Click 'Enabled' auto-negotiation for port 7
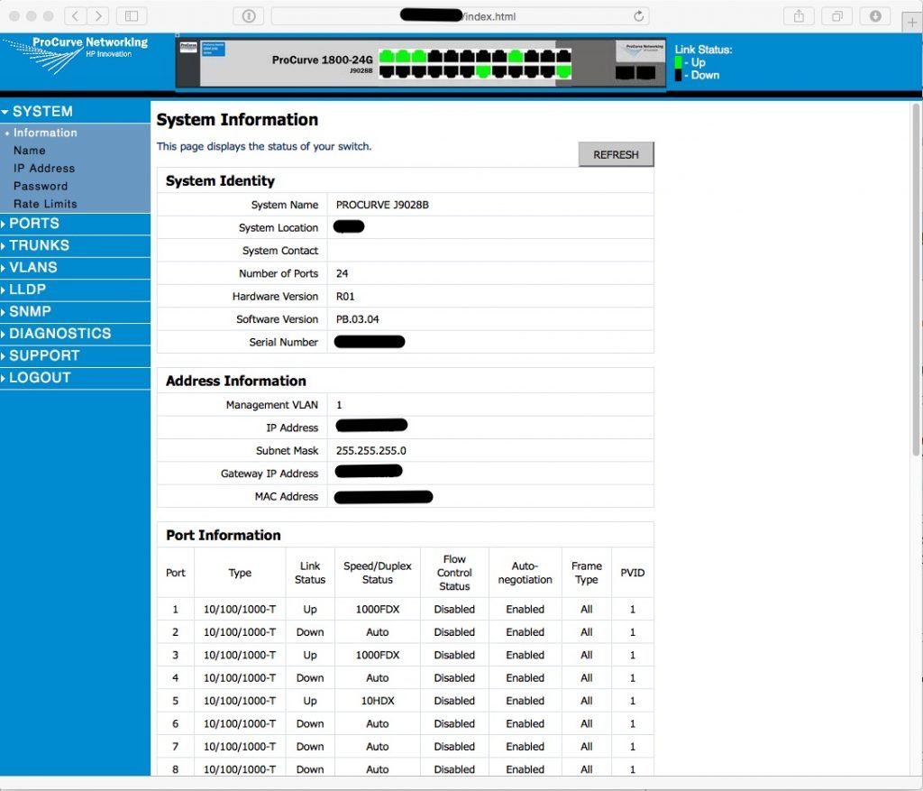Viewport: 923px width, 791px height. tap(525, 748)
